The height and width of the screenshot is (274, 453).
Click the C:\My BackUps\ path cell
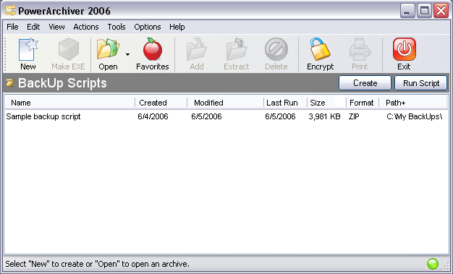pos(415,116)
